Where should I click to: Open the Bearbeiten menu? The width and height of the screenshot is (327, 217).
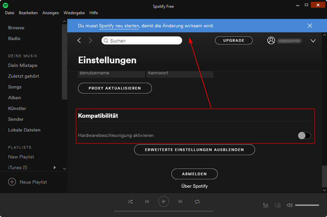[x=28, y=13]
